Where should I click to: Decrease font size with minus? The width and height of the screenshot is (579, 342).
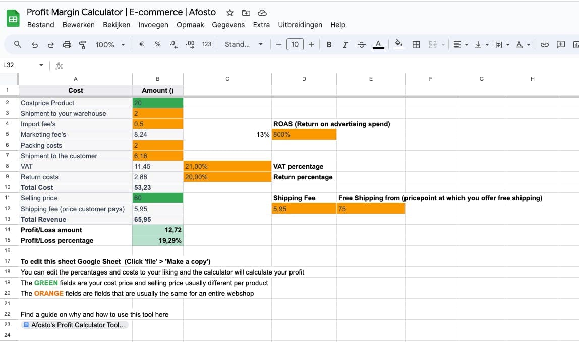279,44
